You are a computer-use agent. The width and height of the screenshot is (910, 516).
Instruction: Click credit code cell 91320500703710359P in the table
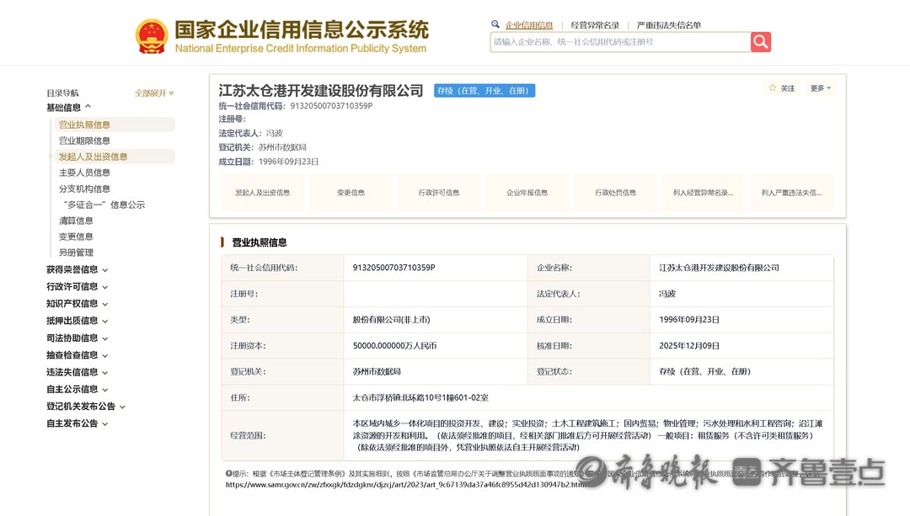[x=394, y=268]
